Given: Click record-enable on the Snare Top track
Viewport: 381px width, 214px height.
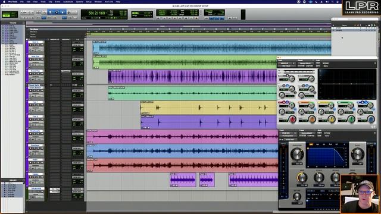Looking at the screenshot, I should point(30,74).
